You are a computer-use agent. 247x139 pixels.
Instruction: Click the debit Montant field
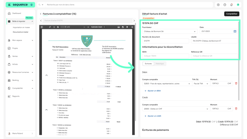tap(221, 84)
